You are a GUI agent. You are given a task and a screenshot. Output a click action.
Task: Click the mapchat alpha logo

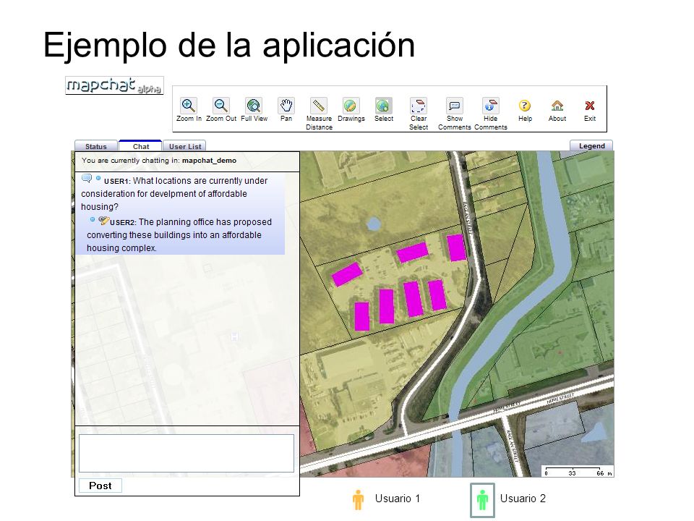tap(115, 85)
